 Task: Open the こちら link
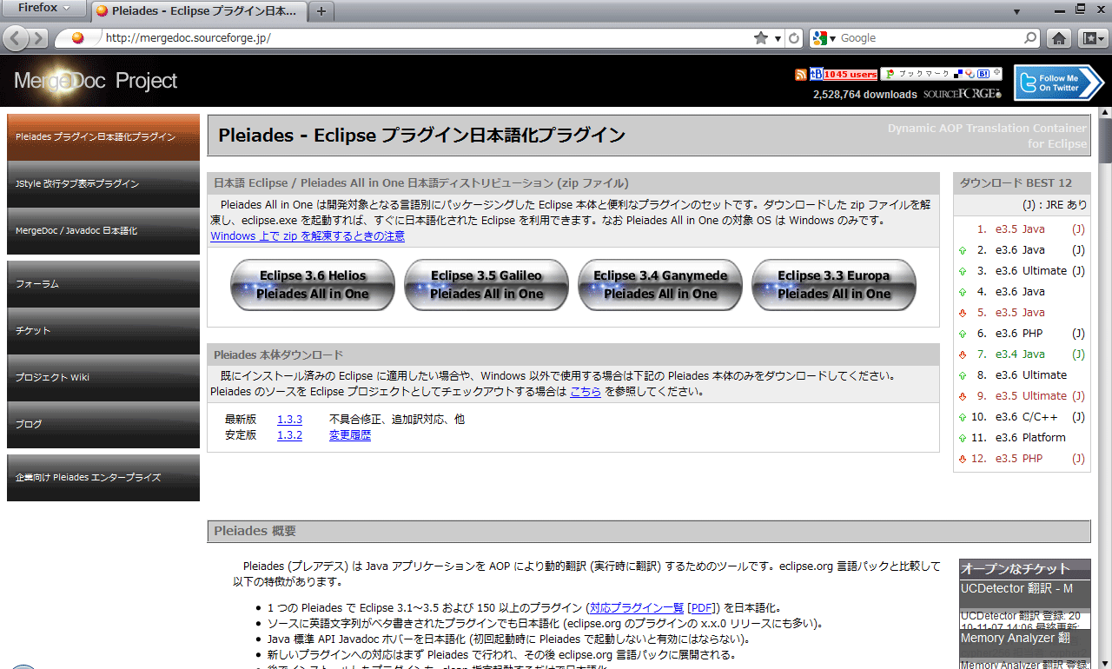pyautogui.click(x=586, y=392)
